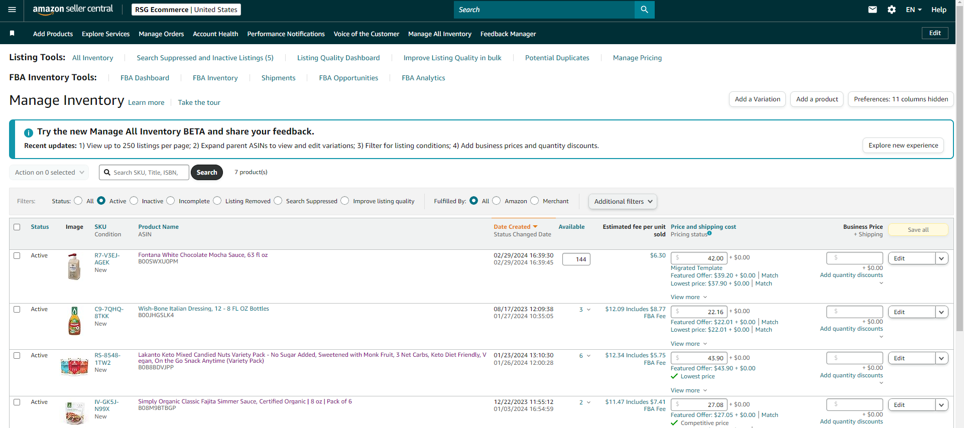Click the top-right Edit navigation button
This screenshot has width=964, height=428.
935,33
